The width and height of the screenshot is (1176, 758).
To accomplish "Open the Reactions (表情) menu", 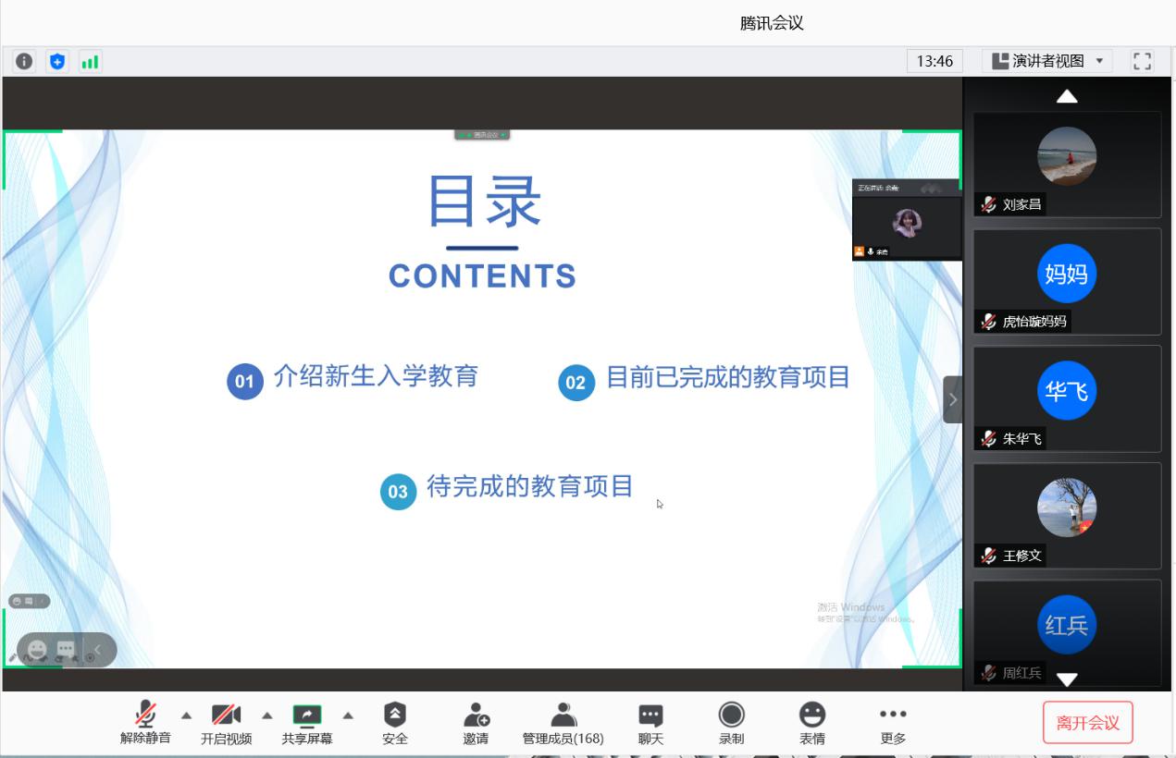I will pyautogui.click(x=812, y=723).
